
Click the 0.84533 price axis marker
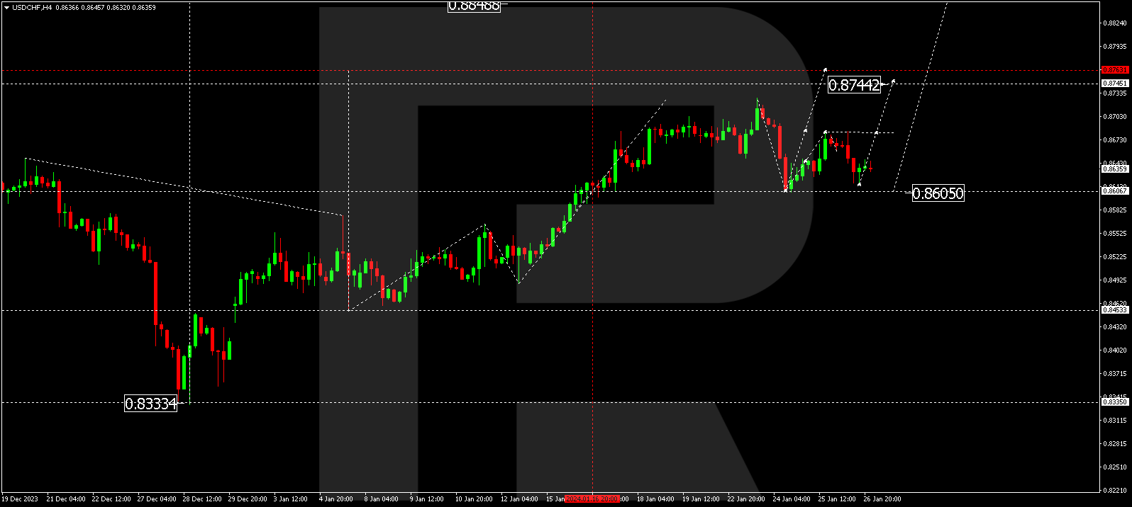click(1114, 309)
